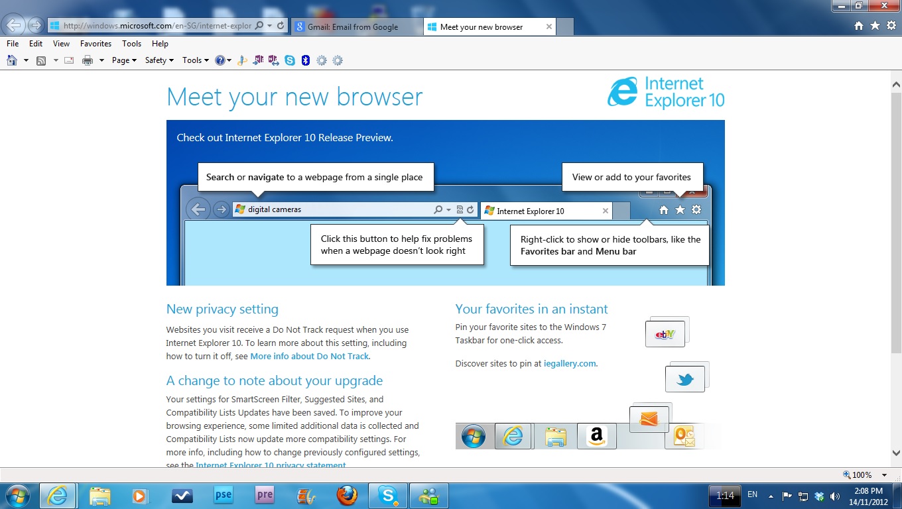
Task: Show hidden system tray icons arrow
Action: tap(771, 496)
